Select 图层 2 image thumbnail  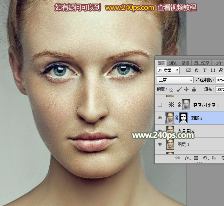tap(170, 118)
